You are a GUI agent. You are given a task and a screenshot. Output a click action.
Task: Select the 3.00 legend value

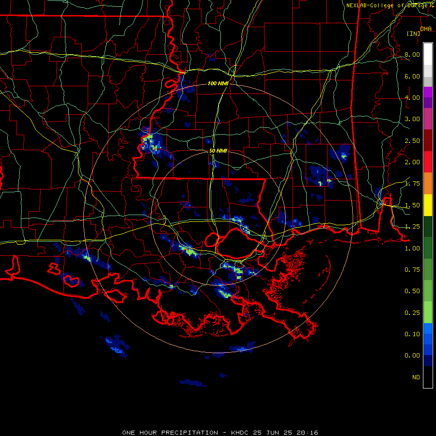click(x=412, y=119)
